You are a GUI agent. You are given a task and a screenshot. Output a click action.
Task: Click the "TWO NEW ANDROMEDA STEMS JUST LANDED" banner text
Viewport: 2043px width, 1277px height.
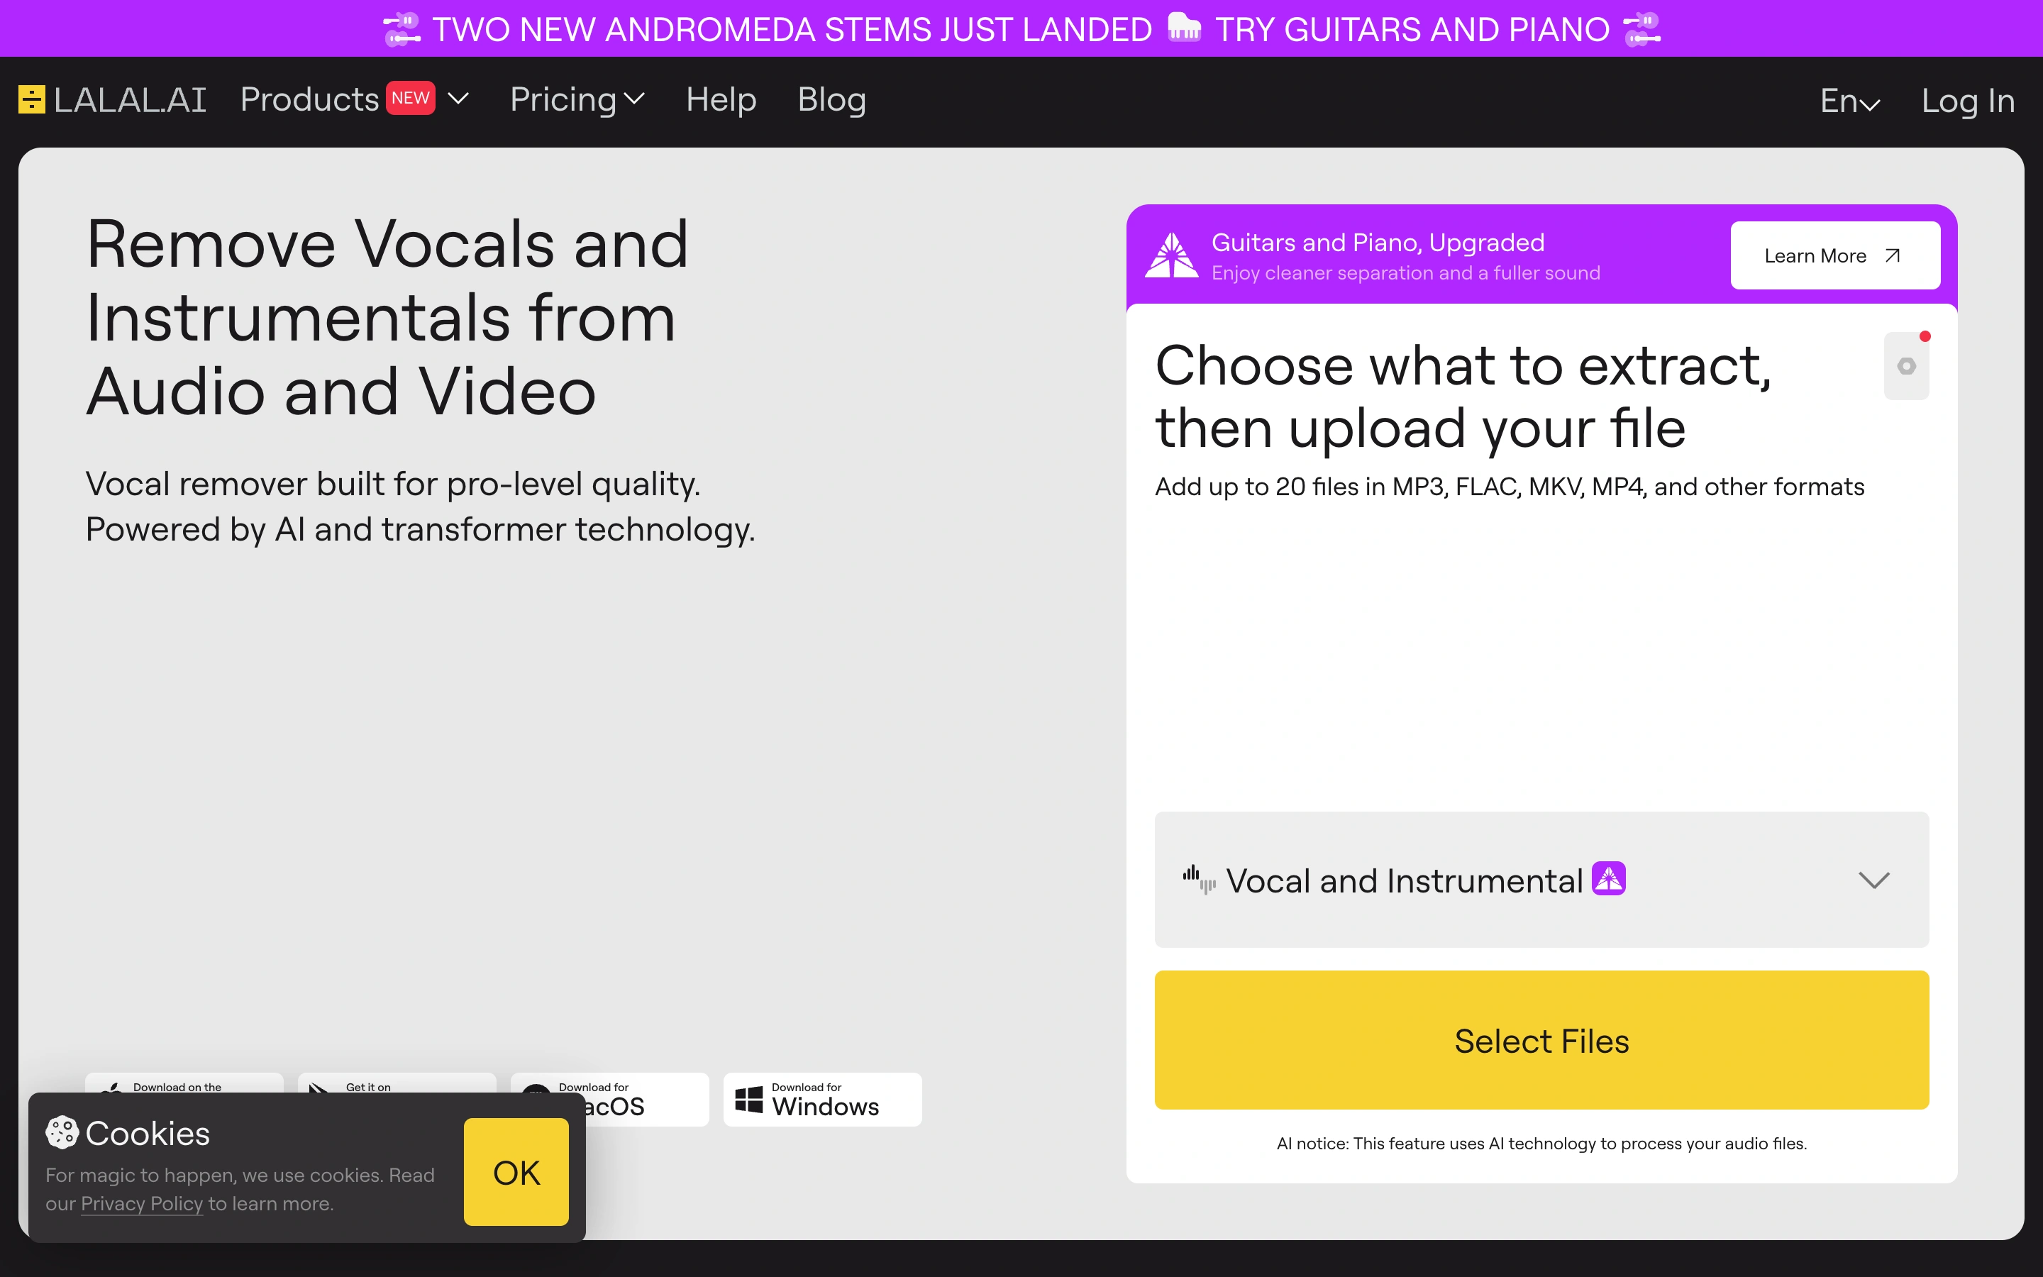tap(792, 30)
